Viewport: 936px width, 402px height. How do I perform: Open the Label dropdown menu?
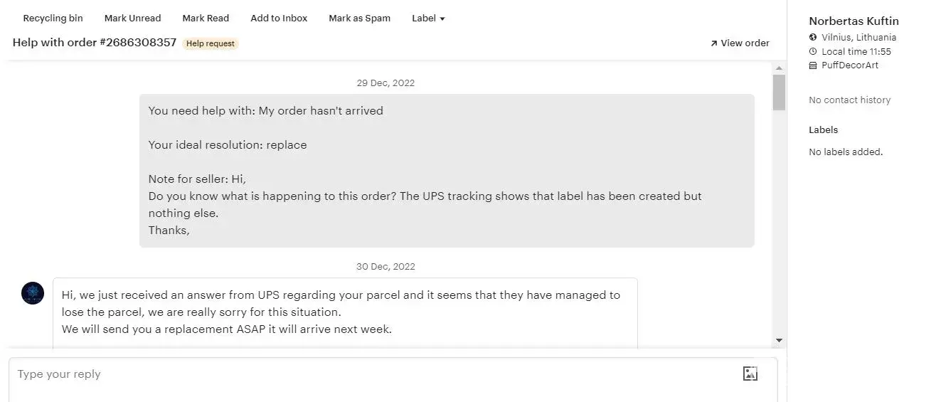coord(428,18)
